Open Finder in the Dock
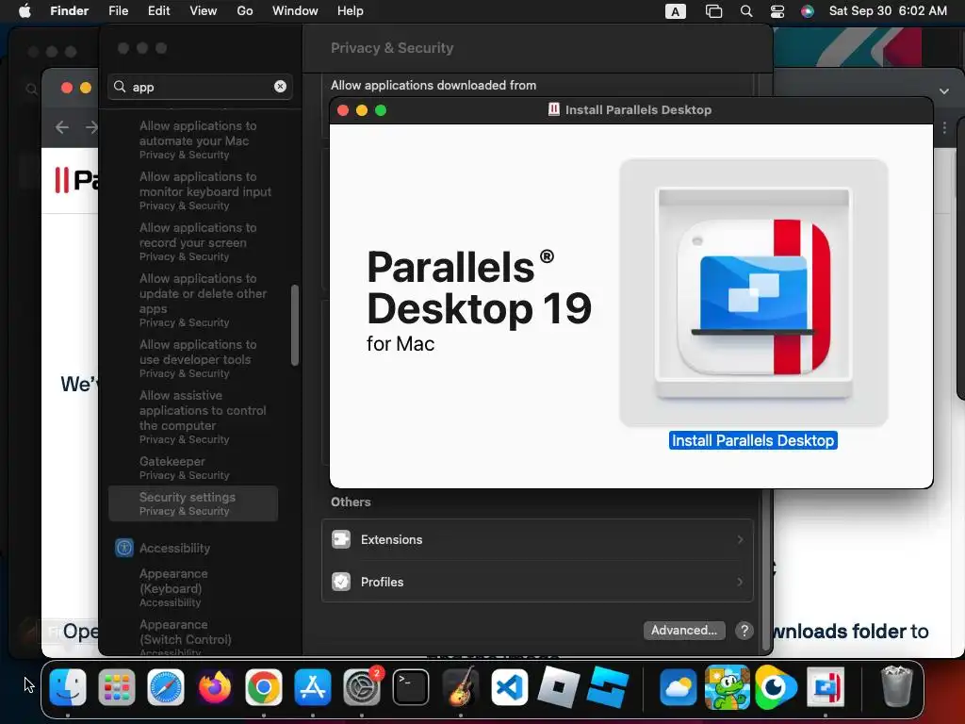This screenshot has width=965, height=724. (68, 687)
